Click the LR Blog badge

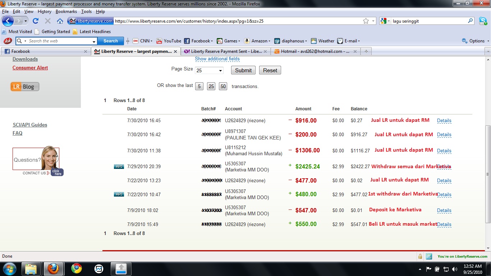point(25,87)
